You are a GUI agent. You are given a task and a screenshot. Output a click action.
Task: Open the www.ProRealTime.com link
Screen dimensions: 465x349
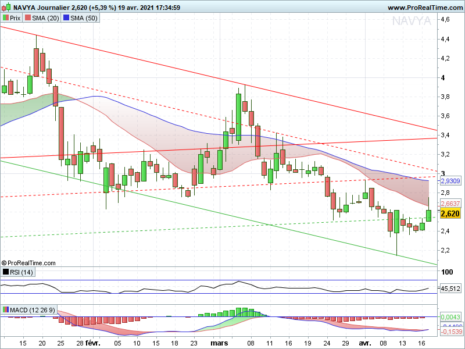pyautogui.click(x=425, y=8)
